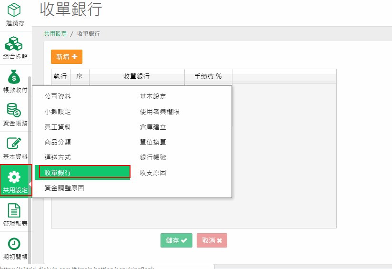The image size is (392, 269).
Task: Go to 共用設定 breadcrumb link
Action: point(55,34)
